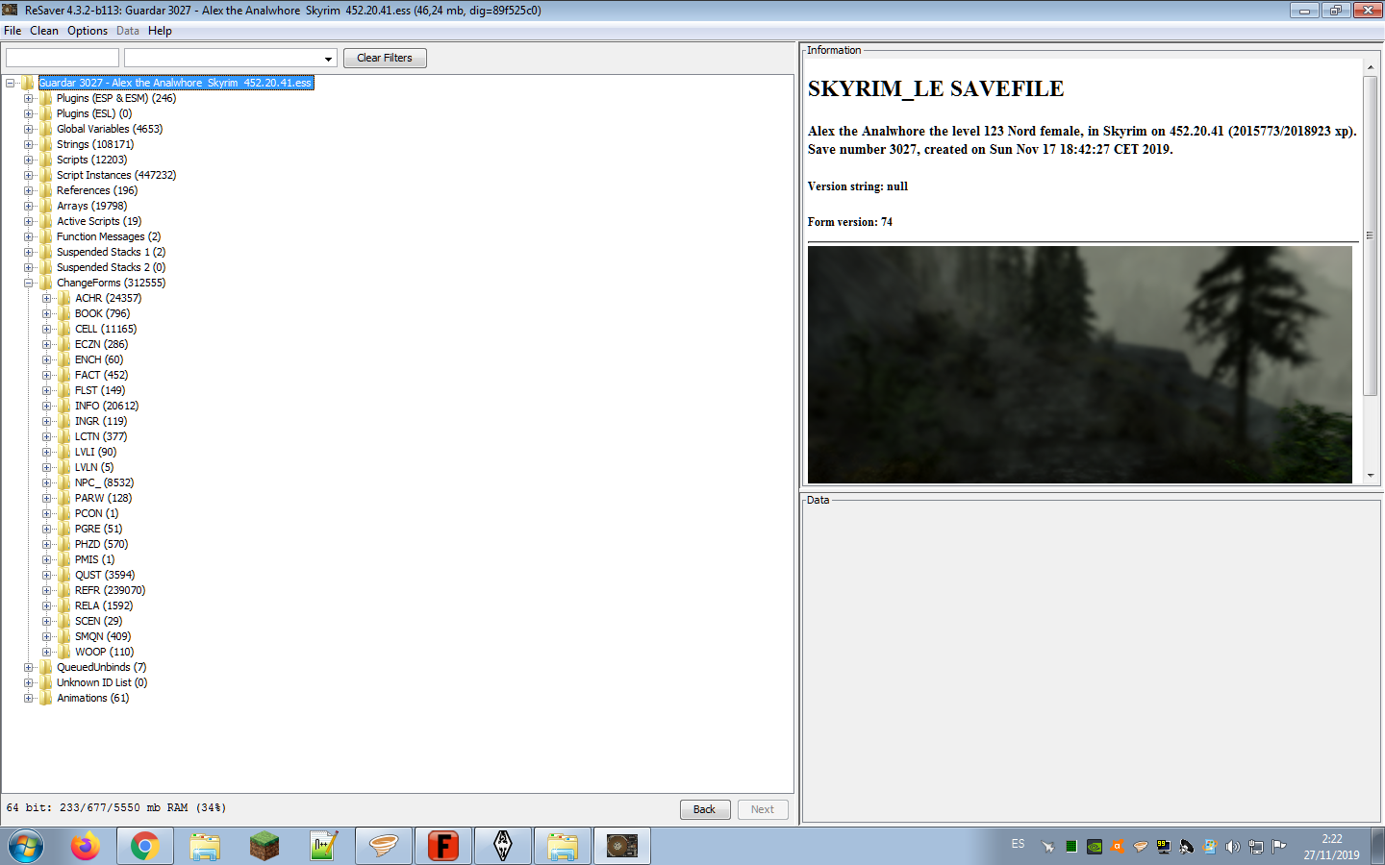Expand the REFR (239070) node
1385x865 pixels.
tap(47, 590)
